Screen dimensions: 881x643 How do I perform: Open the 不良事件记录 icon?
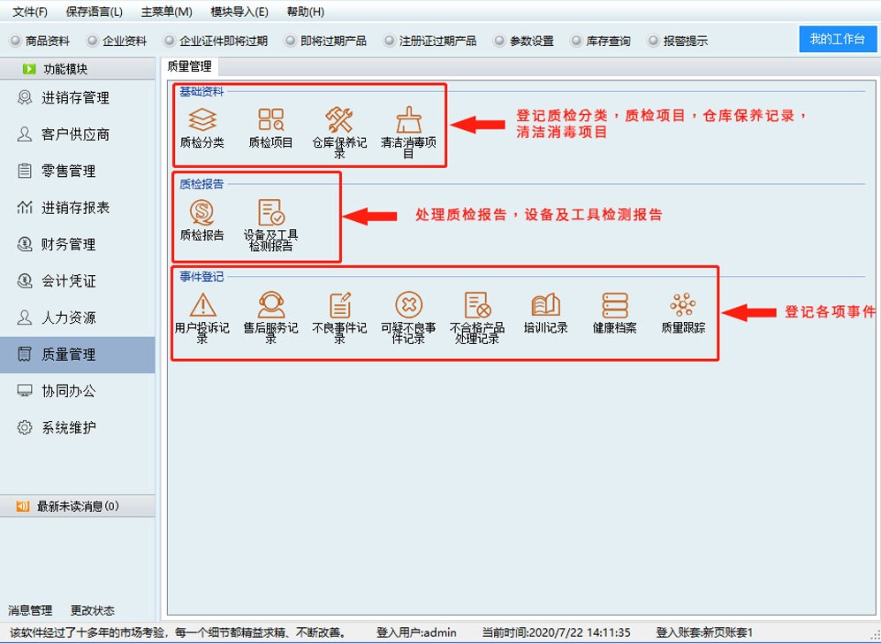click(x=339, y=305)
